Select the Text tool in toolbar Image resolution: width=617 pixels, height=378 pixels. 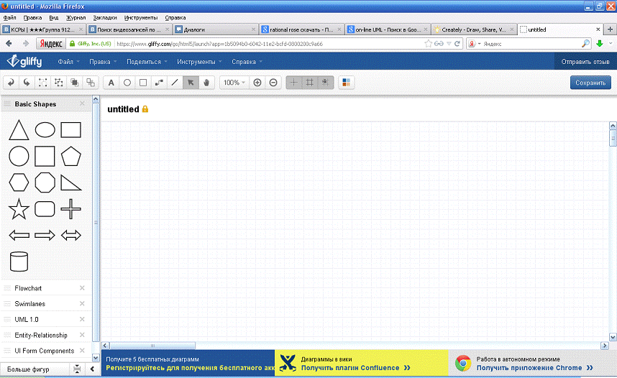click(x=111, y=83)
